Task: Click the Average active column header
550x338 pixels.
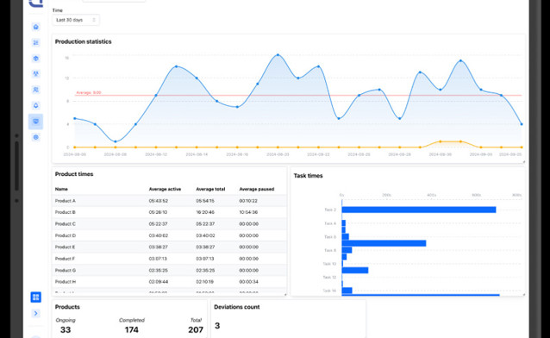Action: pos(165,189)
